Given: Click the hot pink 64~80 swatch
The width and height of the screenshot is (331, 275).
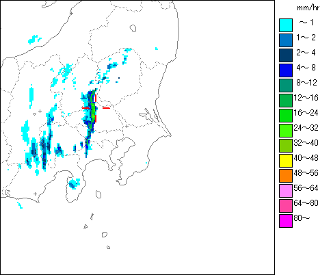Looking at the screenshot, I should point(286,206).
